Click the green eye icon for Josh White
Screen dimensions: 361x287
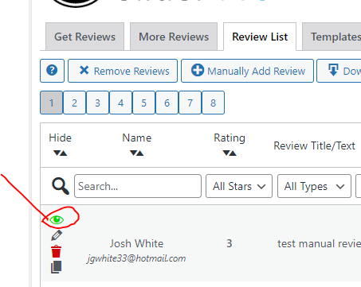tap(57, 219)
